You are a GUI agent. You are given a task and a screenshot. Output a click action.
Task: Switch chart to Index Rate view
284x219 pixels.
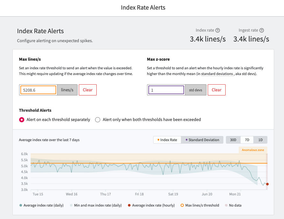(x=167, y=140)
